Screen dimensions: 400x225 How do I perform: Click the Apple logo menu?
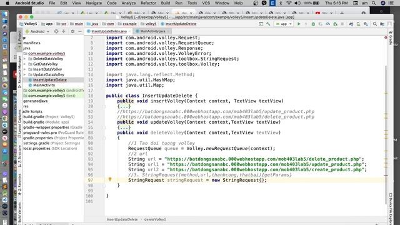7,3
